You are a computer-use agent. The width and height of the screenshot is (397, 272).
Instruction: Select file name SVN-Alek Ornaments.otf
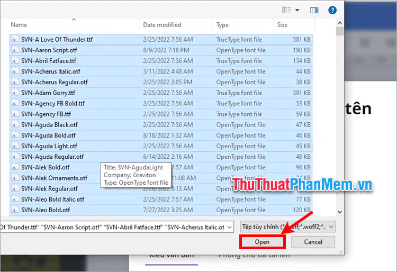click(54, 178)
